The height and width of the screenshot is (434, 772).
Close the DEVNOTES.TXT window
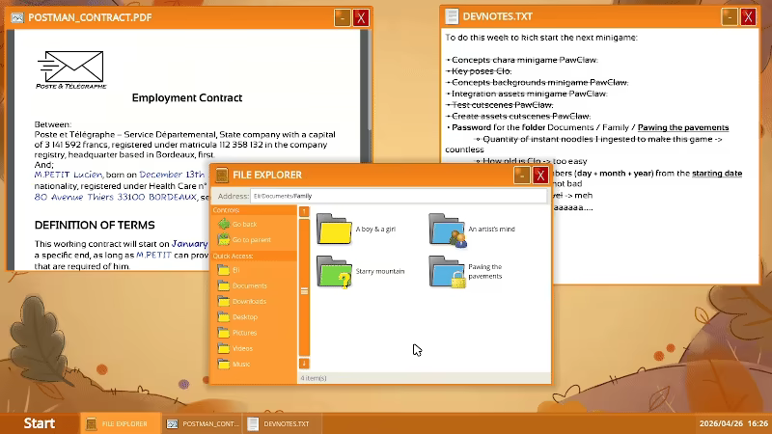pyautogui.click(x=749, y=16)
